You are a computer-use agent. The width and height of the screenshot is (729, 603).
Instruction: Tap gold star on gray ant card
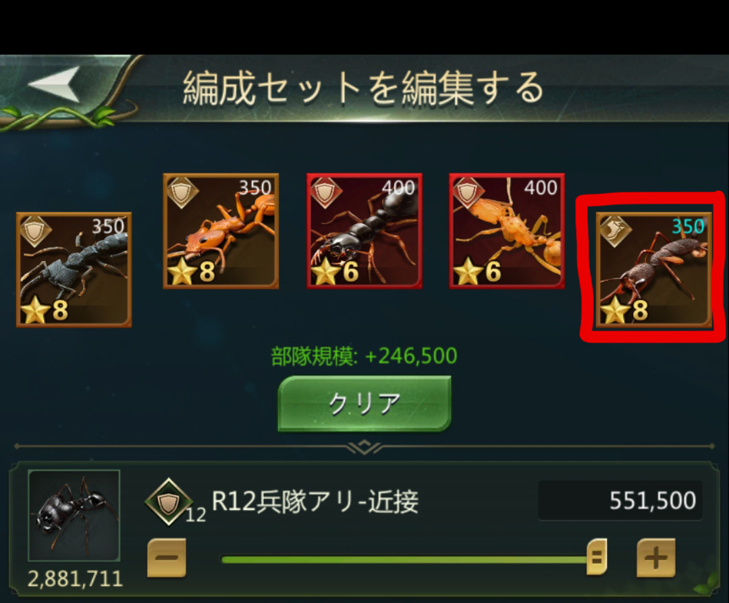click(35, 311)
